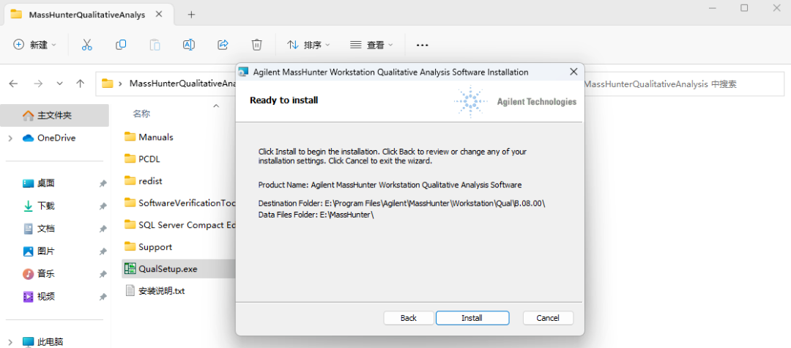Click the address bar folder path

[166, 84]
